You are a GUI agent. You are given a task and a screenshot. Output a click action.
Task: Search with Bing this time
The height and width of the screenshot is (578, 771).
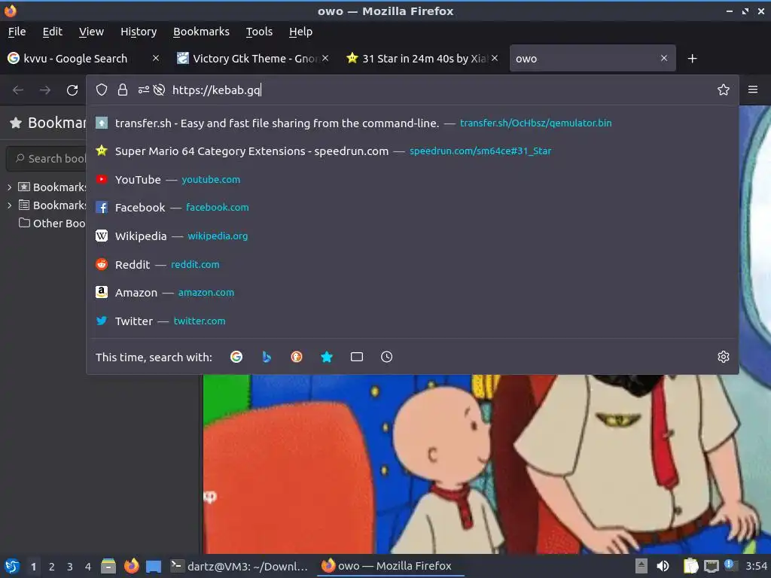click(x=267, y=357)
